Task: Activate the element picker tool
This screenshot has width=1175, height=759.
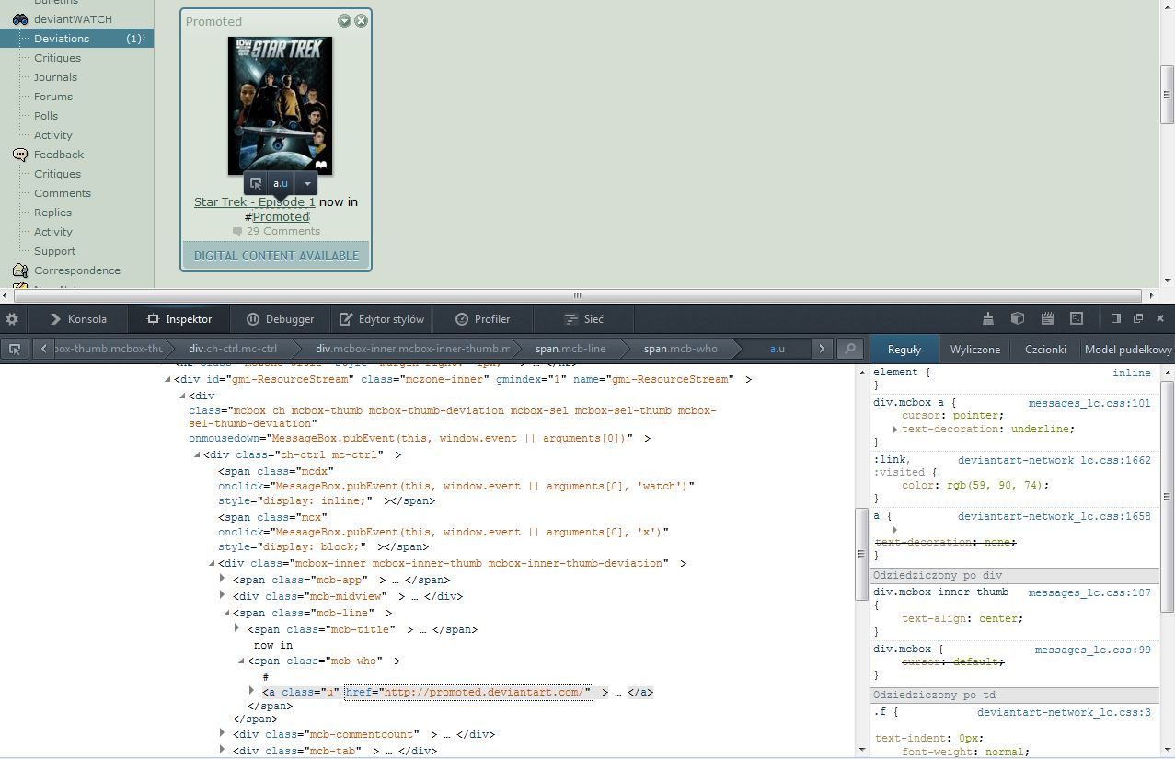Action: 14,349
